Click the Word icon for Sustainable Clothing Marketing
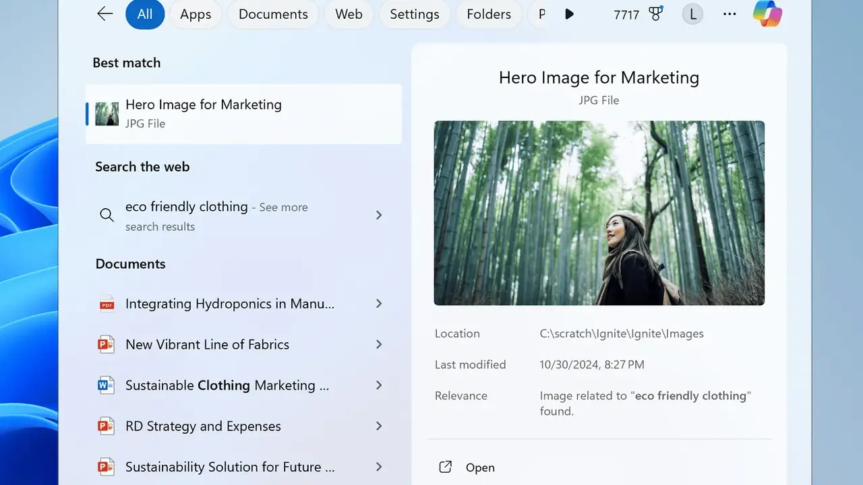863x485 pixels. pos(107,385)
